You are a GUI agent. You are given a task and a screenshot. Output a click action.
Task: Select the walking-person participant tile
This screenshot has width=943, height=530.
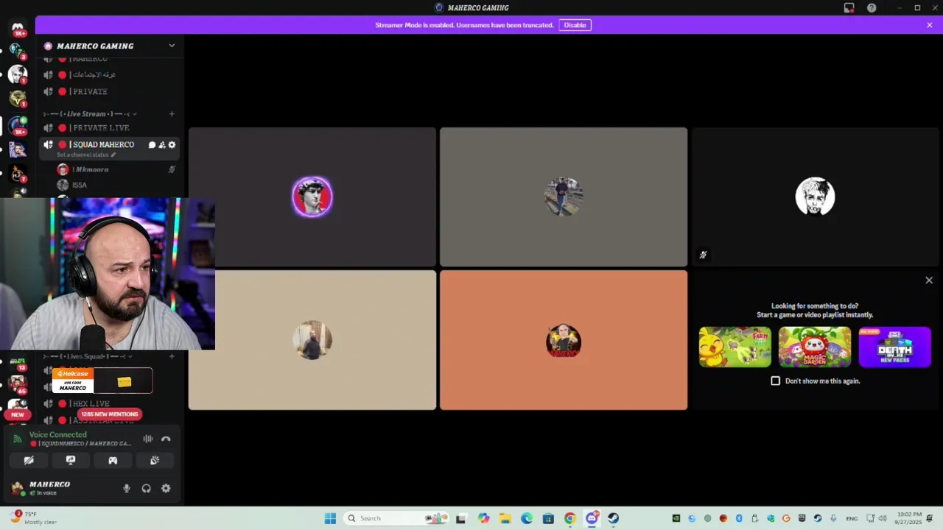[x=564, y=197]
